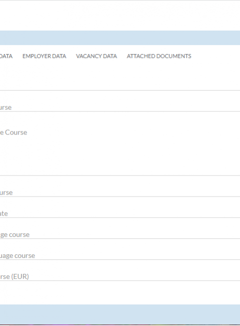Focus the multi-line text area labeled 'e Course'

[120, 143]
